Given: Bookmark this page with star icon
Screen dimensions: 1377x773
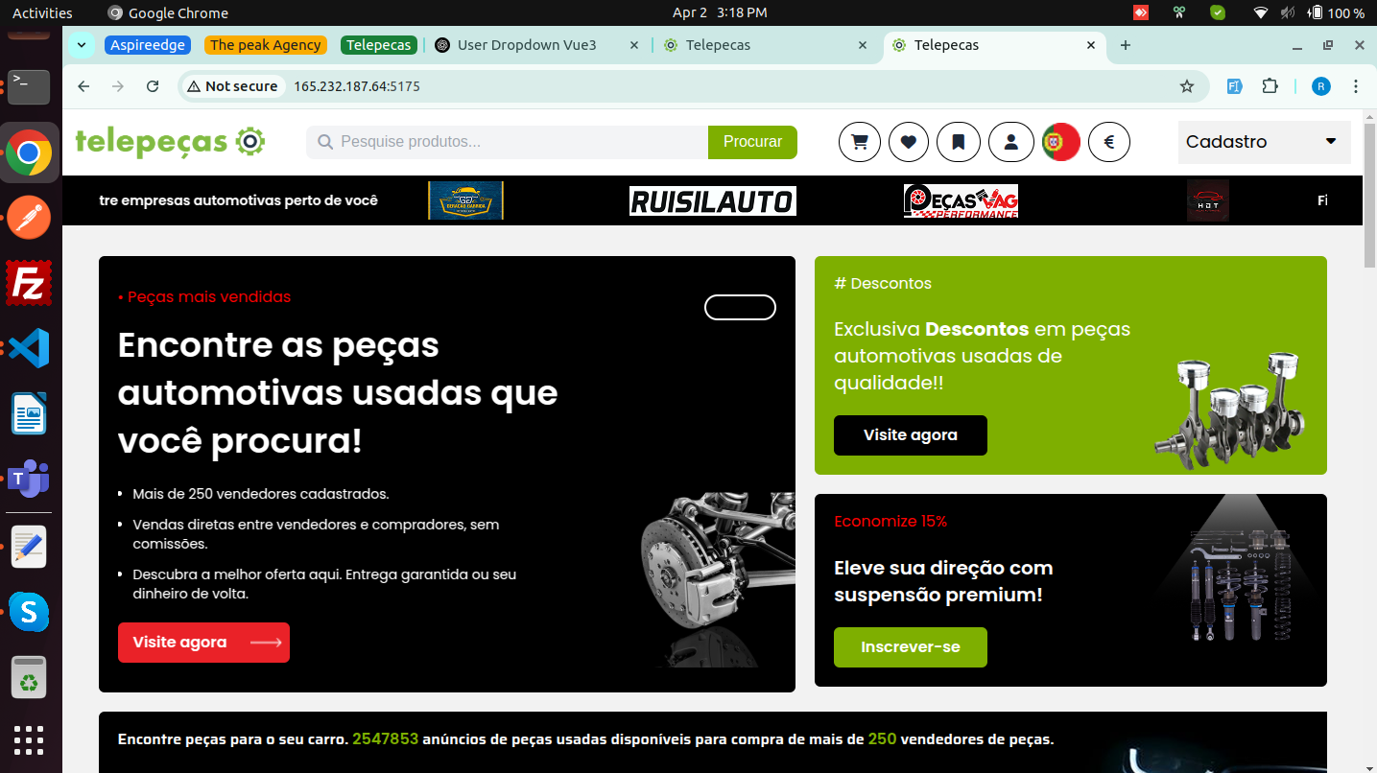Looking at the screenshot, I should point(1187,86).
